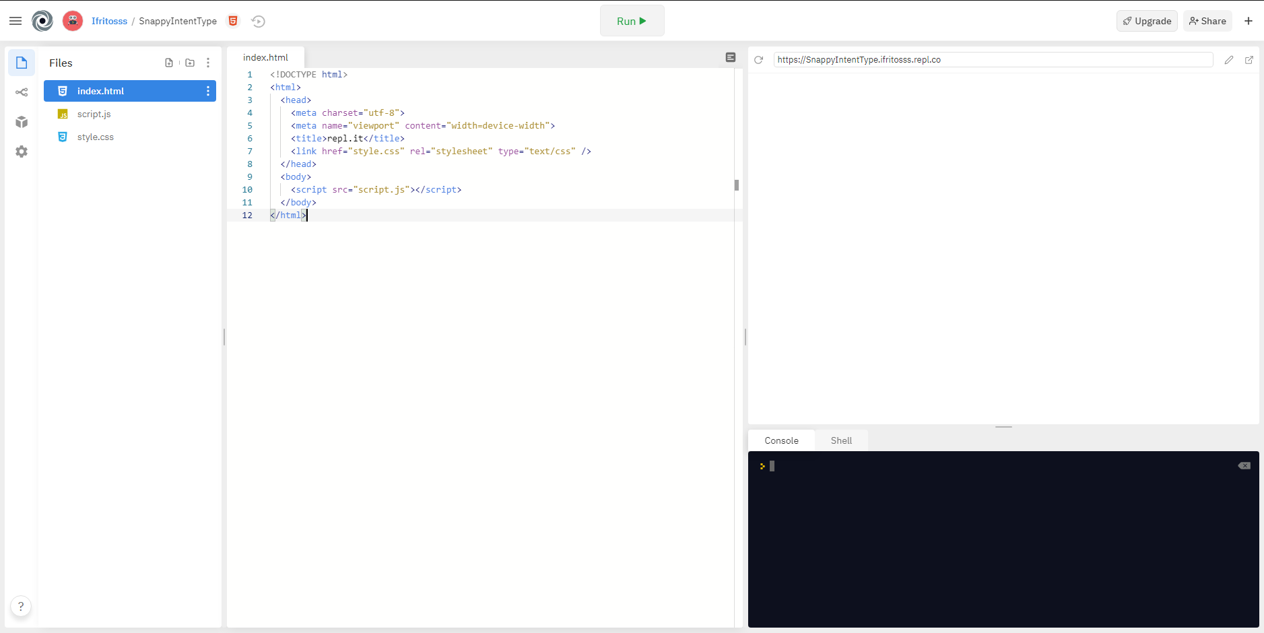
Task: Run the project
Action: (632, 21)
